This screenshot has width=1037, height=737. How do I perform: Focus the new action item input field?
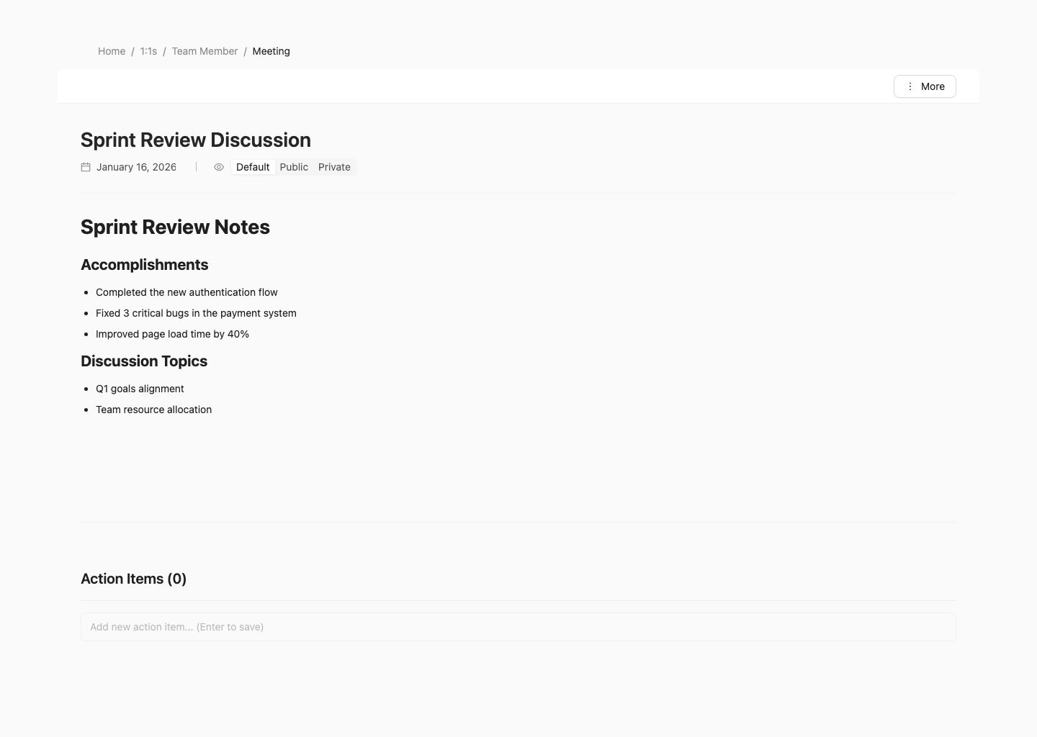pos(518,627)
